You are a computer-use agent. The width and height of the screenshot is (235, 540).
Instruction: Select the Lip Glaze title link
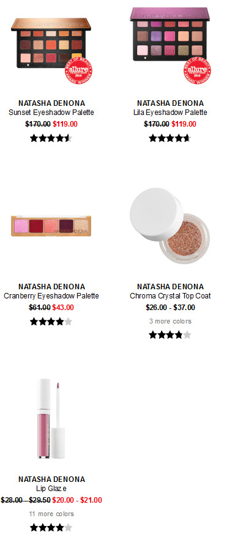click(x=51, y=489)
